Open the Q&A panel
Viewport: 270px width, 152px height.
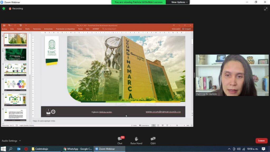tap(153, 140)
